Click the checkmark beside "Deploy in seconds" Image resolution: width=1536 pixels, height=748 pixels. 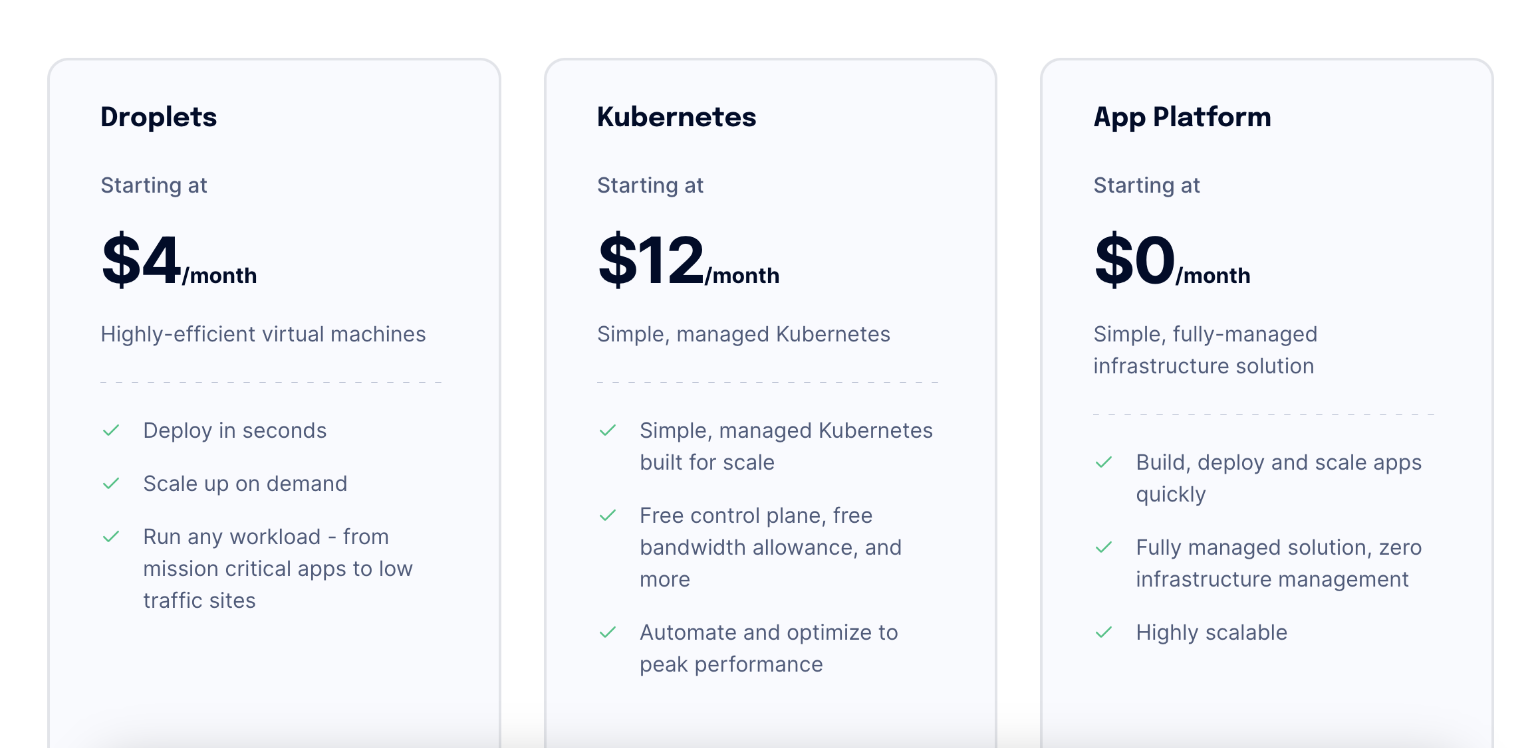111,430
